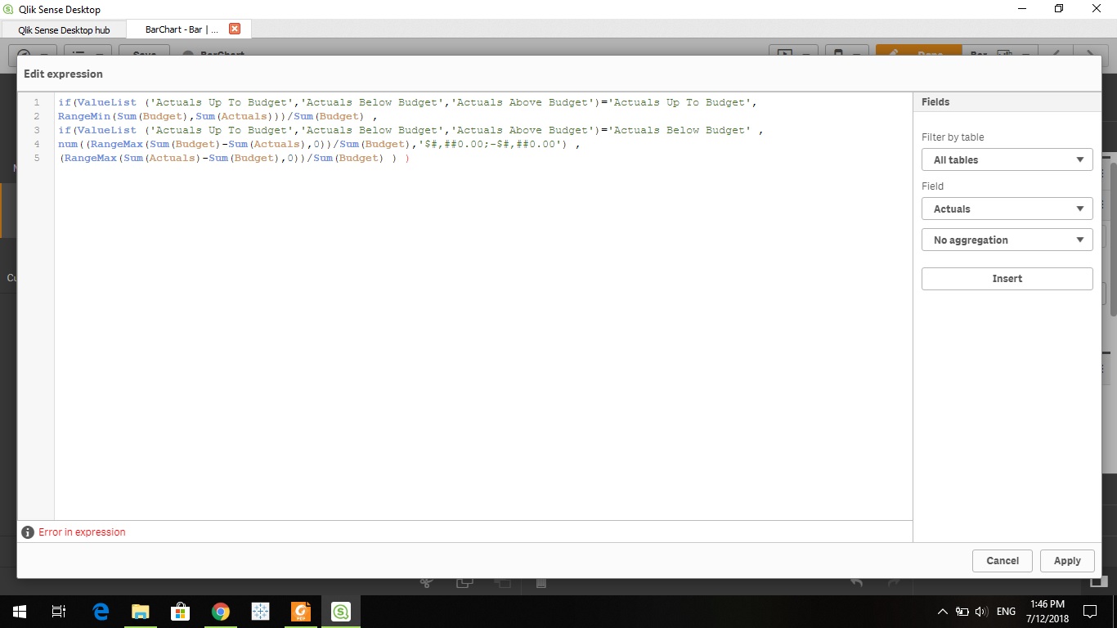Click the Qlik logo in the title bar
The image size is (1117, 628).
point(8,9)
